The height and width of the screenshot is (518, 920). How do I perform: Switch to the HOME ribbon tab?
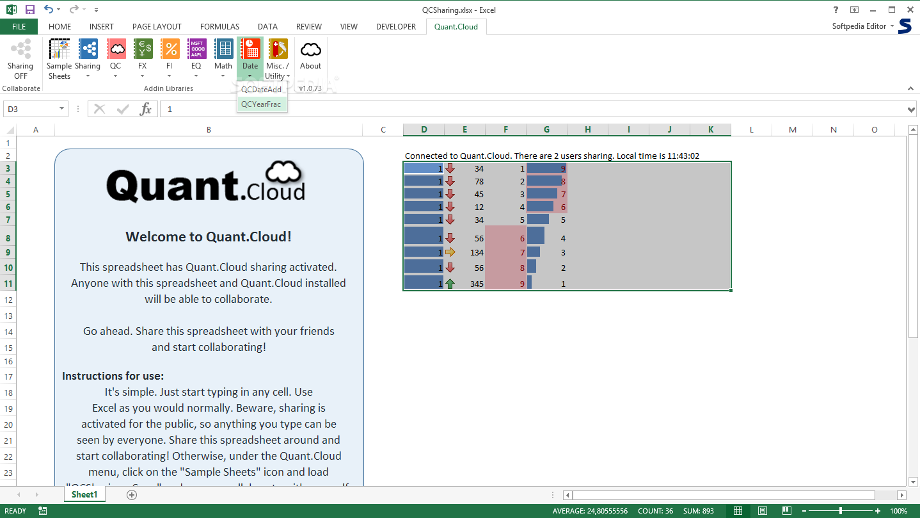point(60,26)
